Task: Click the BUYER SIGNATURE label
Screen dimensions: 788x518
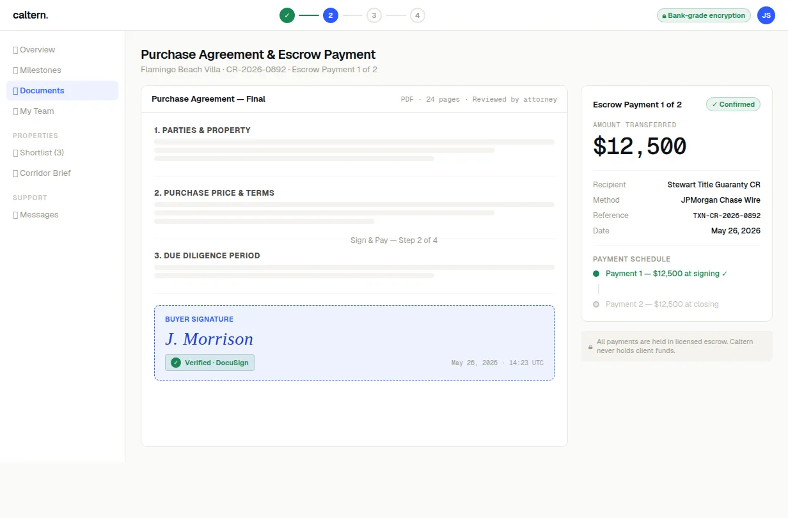Action: pyautogui.click(x=199, y=319)
